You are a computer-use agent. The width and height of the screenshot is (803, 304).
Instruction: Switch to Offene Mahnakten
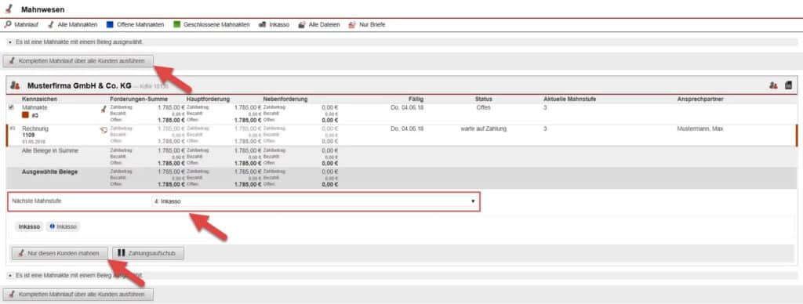point(135,24)
